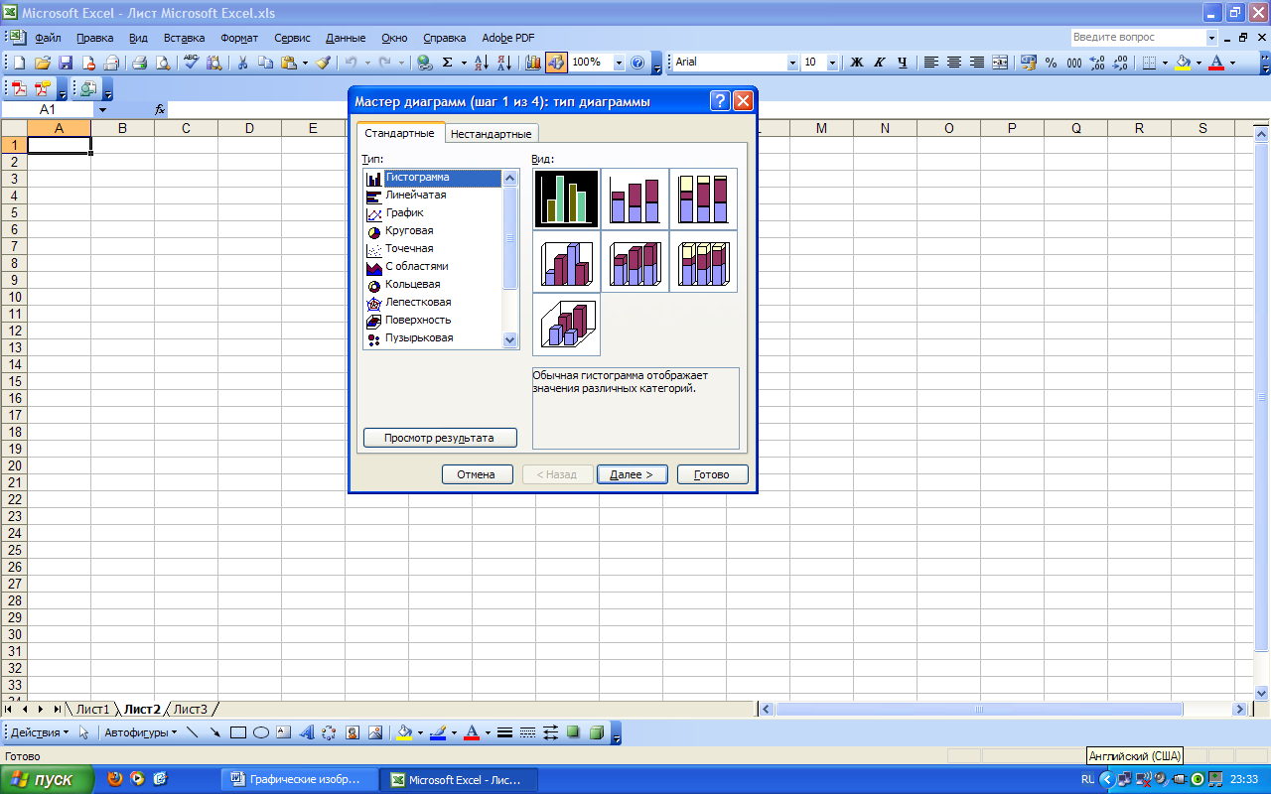The height and width of the screenshot is (794, 1271).
Task: Click the Chart Wizard toolbar icon
Action: coord(533,63)
